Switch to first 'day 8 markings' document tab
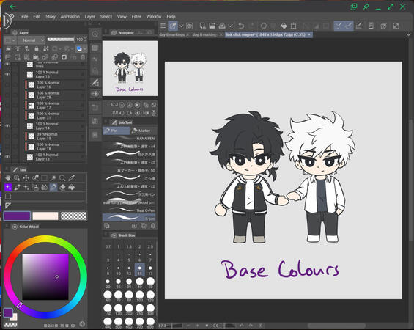 171,34
